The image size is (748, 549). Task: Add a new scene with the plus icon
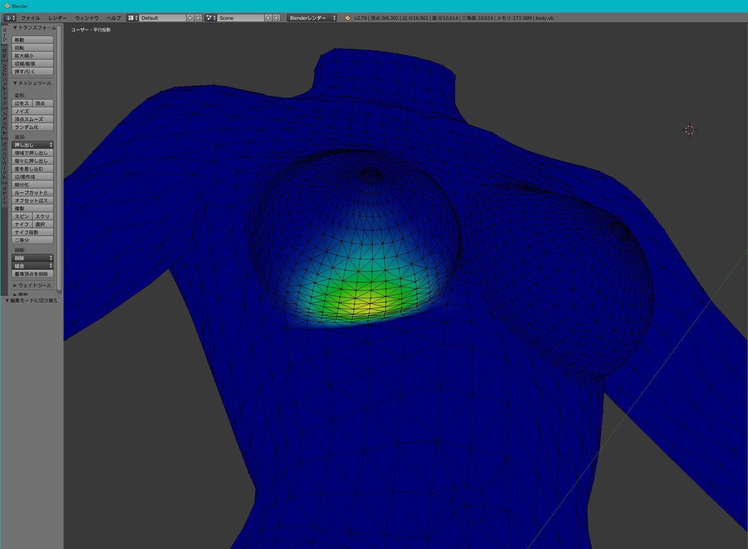pos(268,18)
